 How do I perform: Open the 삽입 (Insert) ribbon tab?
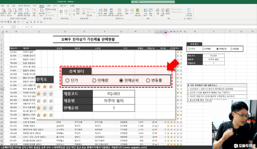coord(13,6)
